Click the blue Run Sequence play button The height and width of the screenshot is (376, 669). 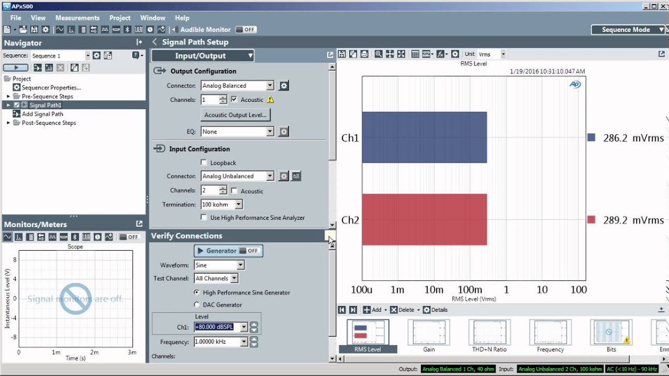coord(16,68)
